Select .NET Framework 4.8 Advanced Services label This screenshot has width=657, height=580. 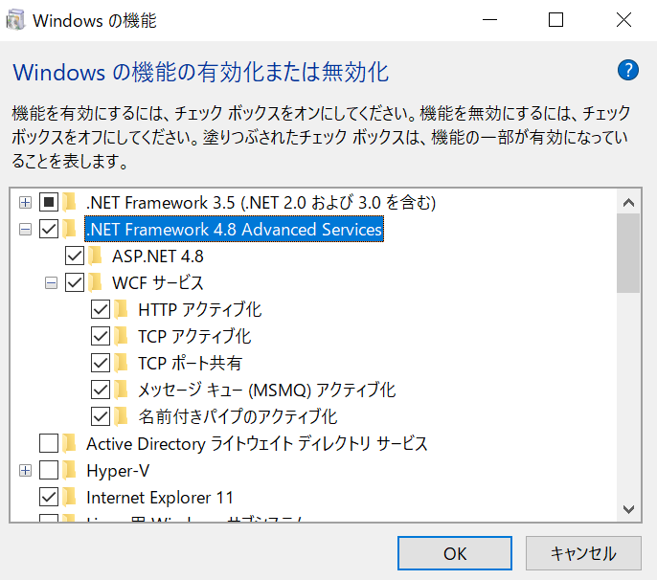click(235, 230)
